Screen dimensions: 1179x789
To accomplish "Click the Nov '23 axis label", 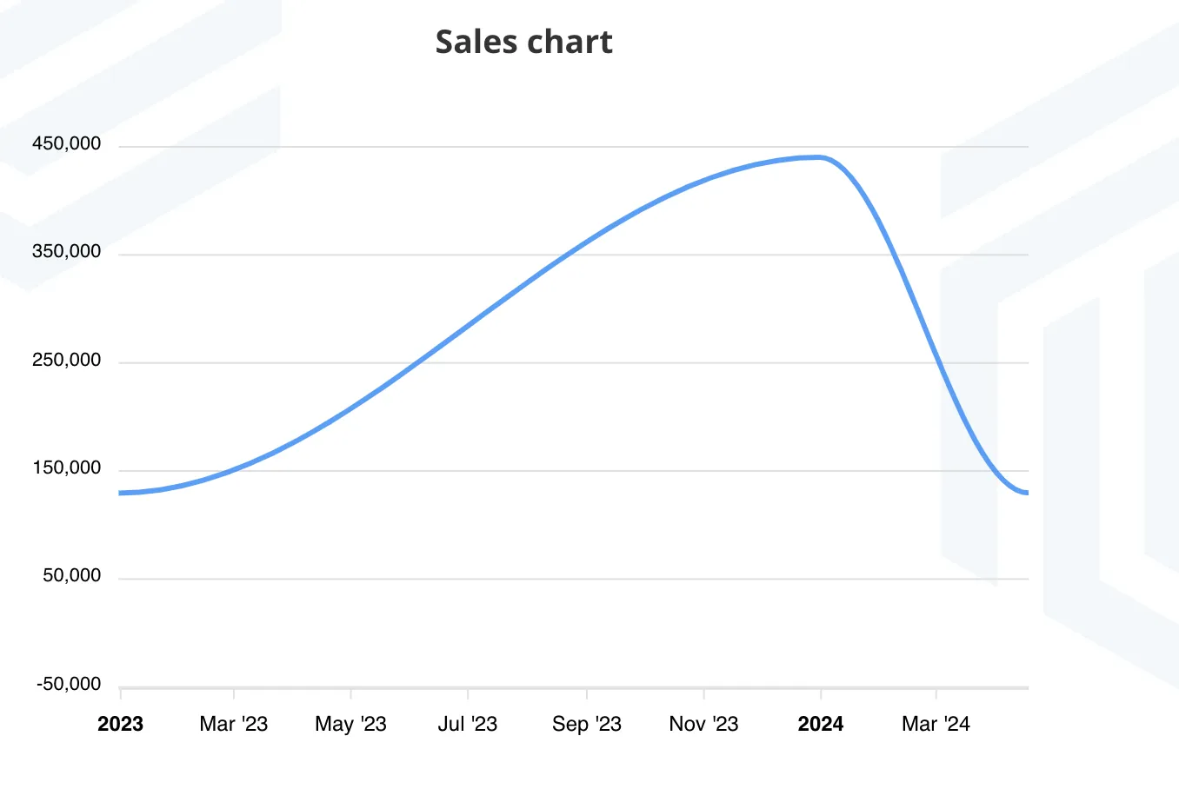I will 703,724.
